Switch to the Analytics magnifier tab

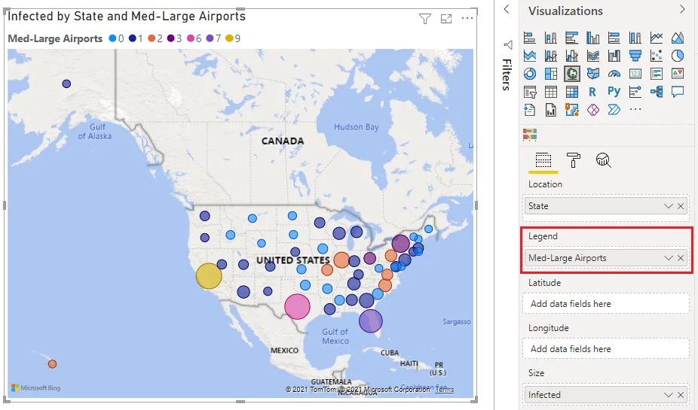[x=603, y=159]
